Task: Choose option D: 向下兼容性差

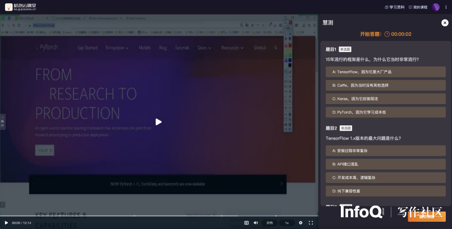Action: coord(385,191)
